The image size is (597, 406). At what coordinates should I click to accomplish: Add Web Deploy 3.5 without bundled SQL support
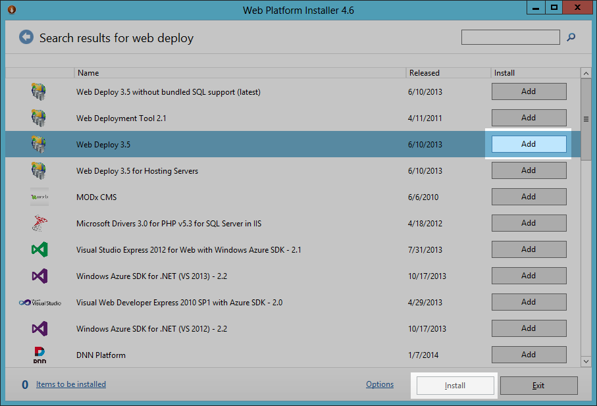pos(529,91)
